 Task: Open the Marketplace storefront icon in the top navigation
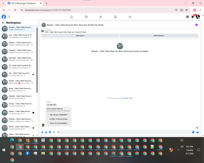115,17
